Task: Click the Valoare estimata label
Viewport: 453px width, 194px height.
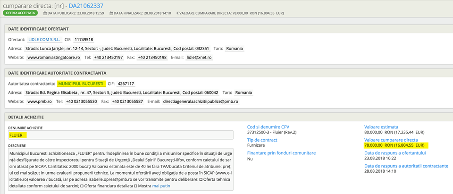Action: [381, 127]
